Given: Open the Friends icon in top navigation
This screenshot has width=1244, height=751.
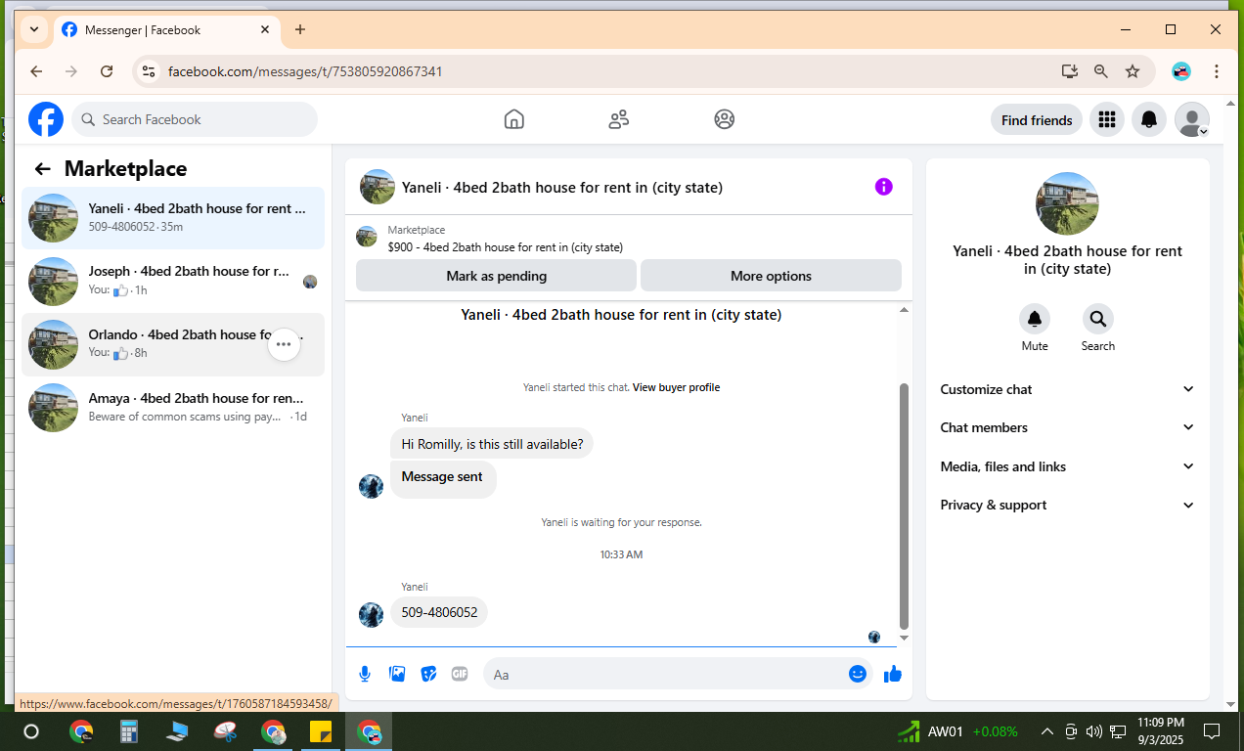Looking at the screenshot, I should (619, 119).
